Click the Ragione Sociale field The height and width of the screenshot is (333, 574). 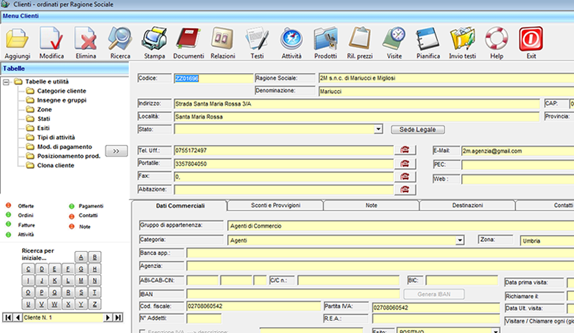point(446,78)
